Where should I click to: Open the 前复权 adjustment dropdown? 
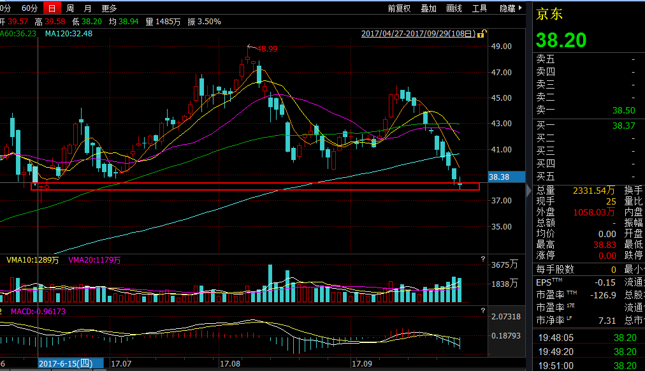pyautogui.click(x=398, y=8)
